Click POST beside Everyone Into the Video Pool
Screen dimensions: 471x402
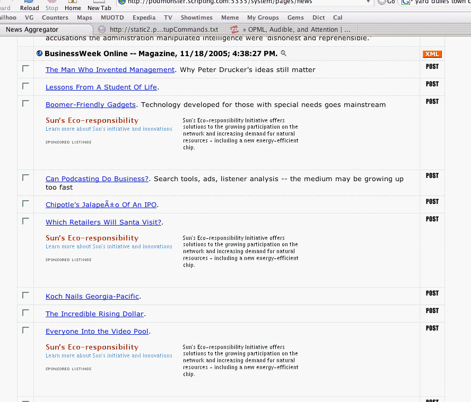pyautogui.click(x=432, y=328)
